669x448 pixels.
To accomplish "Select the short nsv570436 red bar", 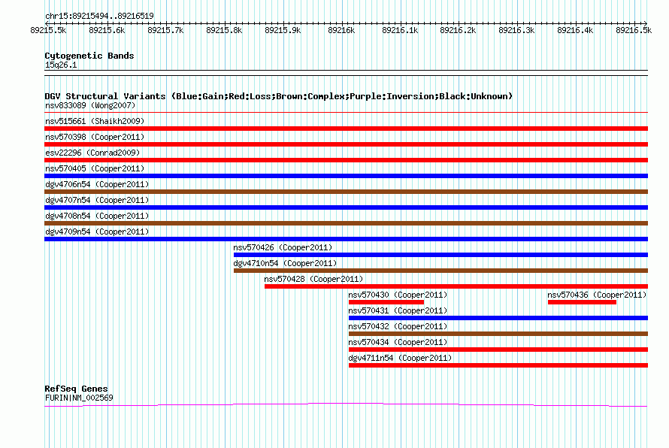I will [582, 302].
